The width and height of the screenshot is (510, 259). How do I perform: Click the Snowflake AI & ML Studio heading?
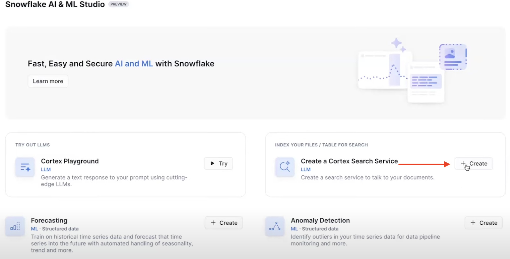tap(55, 4)
